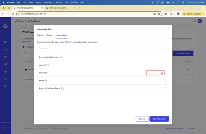Close the View Workflow dialog with X

click(x=168, y=29)
